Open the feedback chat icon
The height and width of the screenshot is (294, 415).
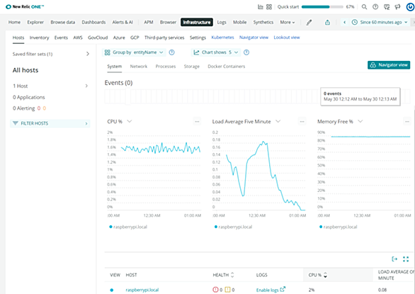[x=387, y=7]
